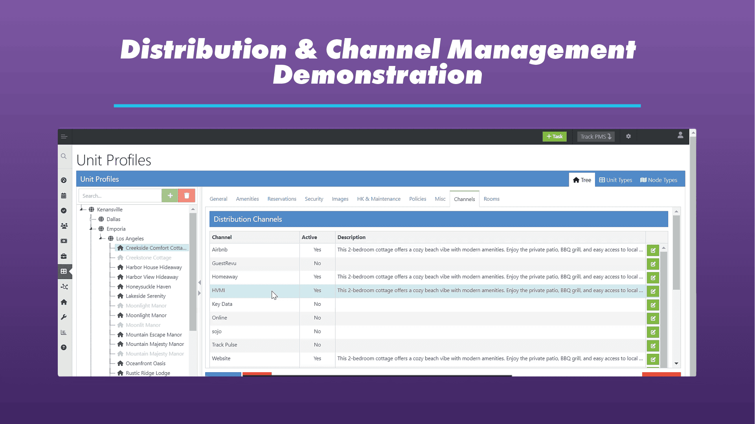
Task: Select the Tree view button
Action: click(582, 180)
